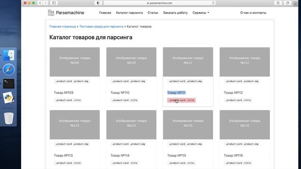
Task: Click the Товар №112 title
Action: click(x=233, y=92)
